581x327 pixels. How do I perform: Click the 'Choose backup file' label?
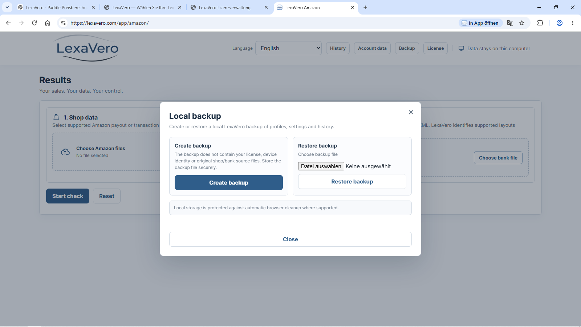[x=318, y=154]
